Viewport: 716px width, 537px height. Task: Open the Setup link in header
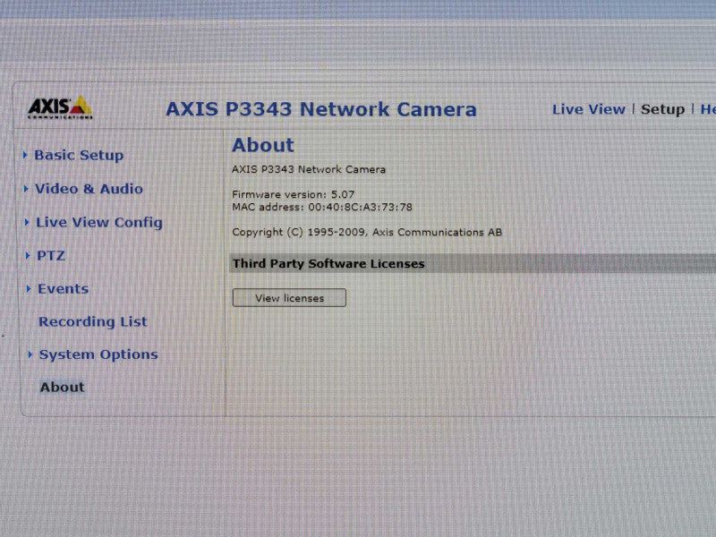click(x=662, y=109)
